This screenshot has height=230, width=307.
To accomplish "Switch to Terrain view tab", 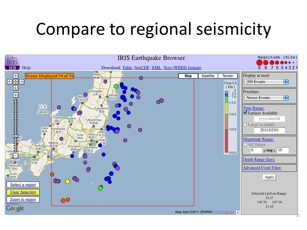I will (x=228, y=76).
